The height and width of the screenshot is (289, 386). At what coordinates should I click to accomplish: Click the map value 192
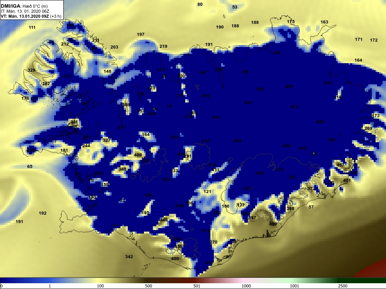[x=42, y=213]
